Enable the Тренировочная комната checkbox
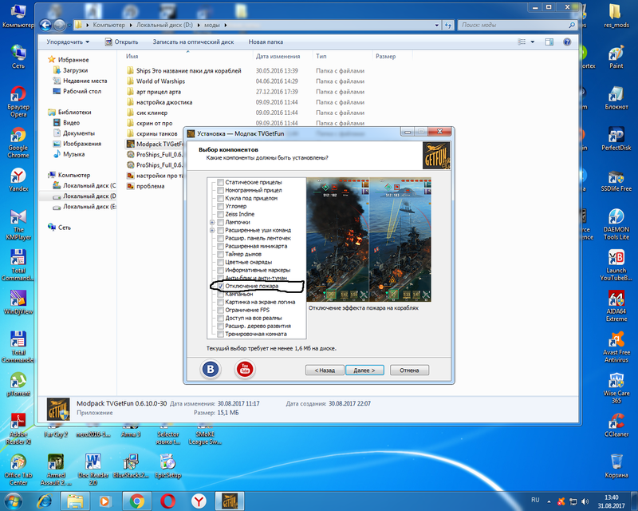This screenshot has width=638, height=511. tap(220, 334)
